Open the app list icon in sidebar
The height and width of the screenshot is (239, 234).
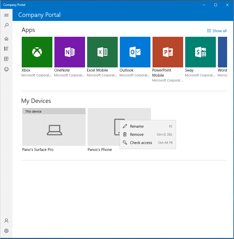[x=6, y=49]
